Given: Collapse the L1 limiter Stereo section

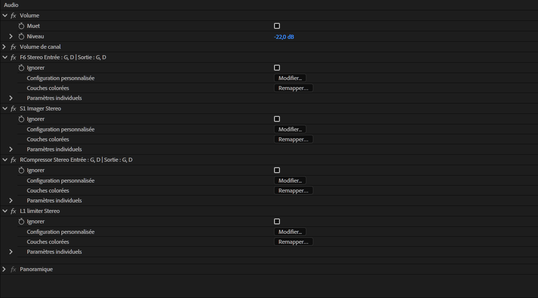Looking at the screenshot, I should point(5,211).
